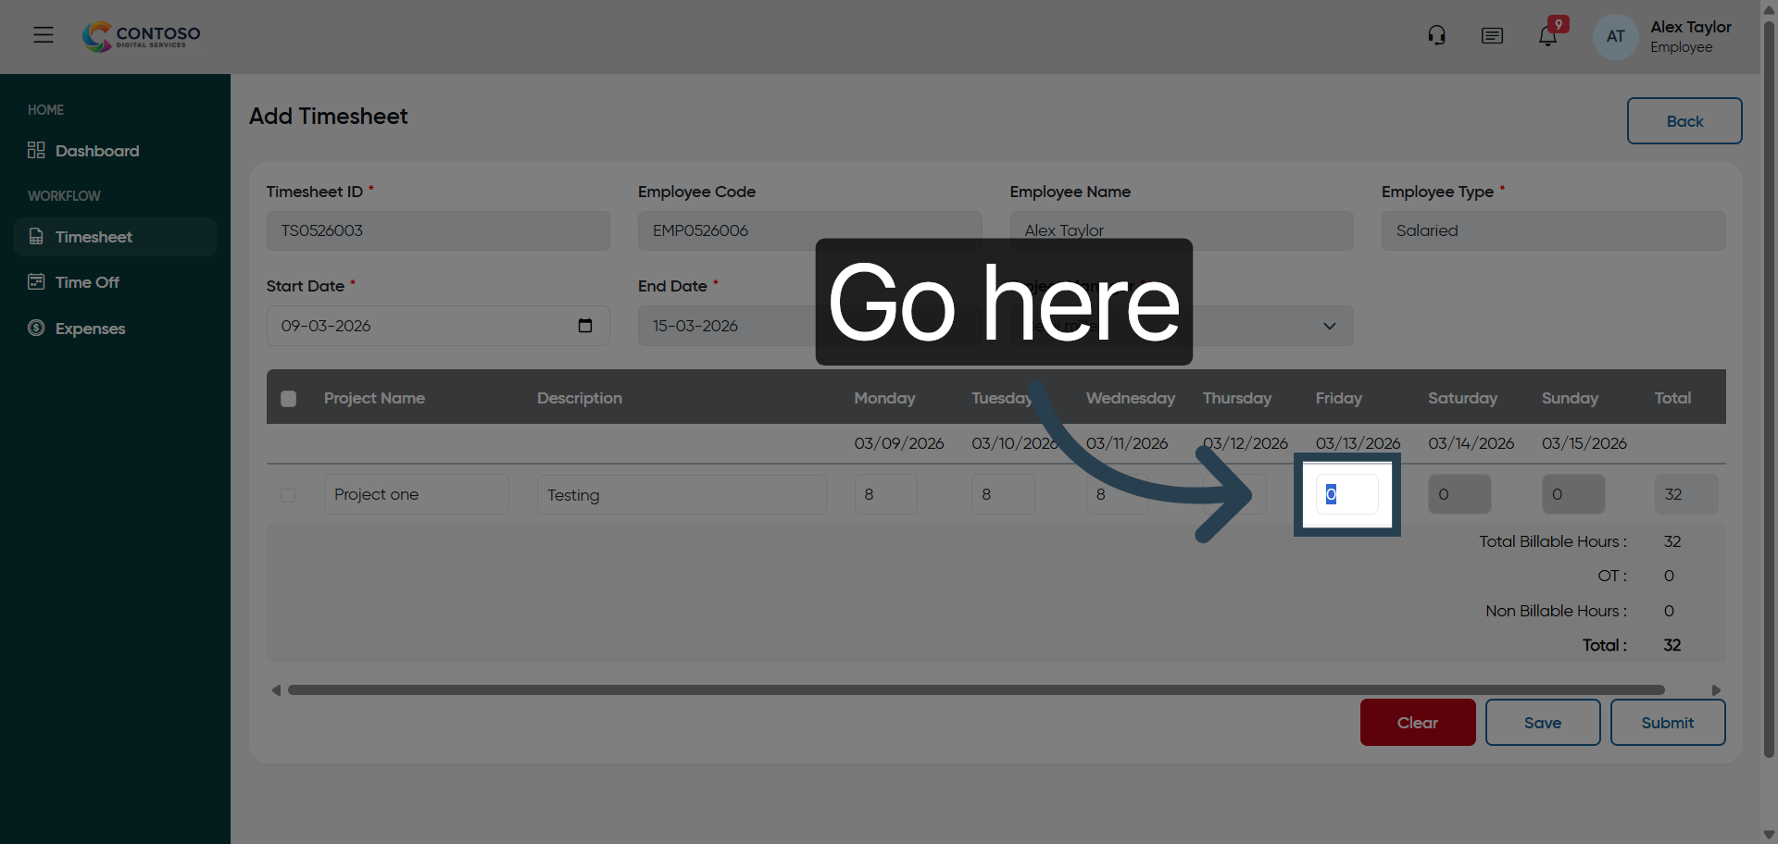
Task: Open the Time Off section icon
Action: click(35, 282)
